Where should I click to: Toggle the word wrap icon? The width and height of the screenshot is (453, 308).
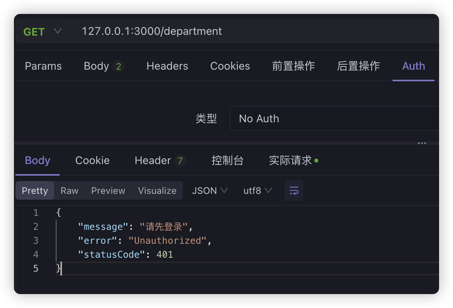point(293,190)
